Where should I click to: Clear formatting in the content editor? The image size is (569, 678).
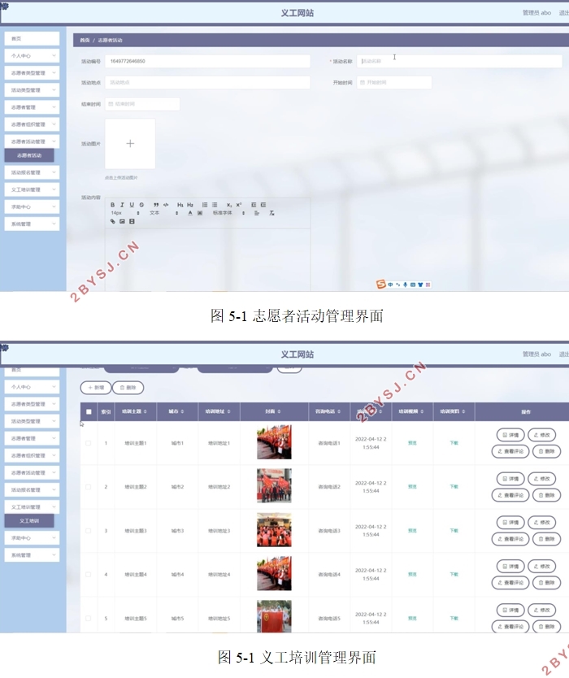[x=271, y=213]
